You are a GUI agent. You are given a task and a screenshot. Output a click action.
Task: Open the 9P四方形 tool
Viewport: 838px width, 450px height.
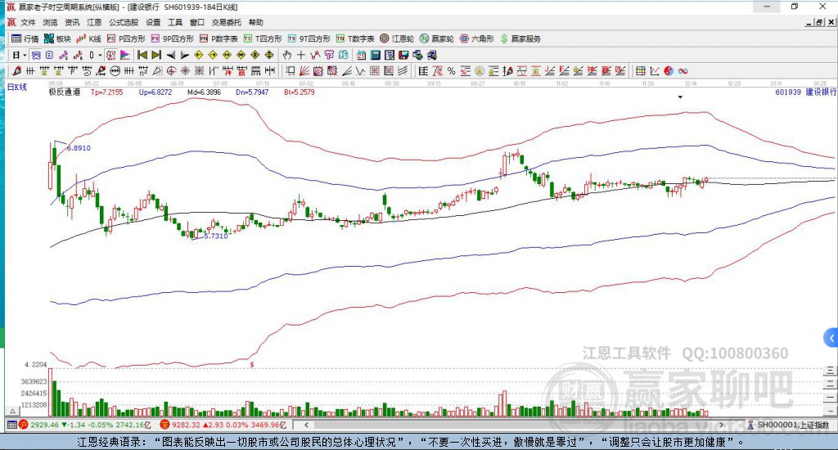[x=172, y=38]
